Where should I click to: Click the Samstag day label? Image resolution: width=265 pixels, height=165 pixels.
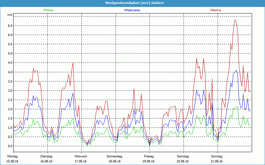(x=183, y=156)
